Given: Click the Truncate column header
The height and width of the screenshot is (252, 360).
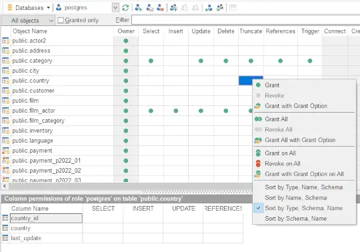Looking at the screenshot, I should pyautogui.click(x=251, y=31).
